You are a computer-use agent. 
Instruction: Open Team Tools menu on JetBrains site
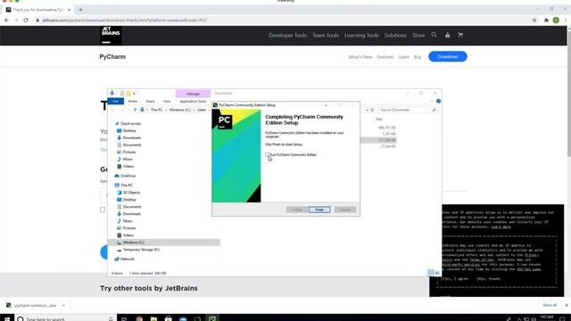326,36
